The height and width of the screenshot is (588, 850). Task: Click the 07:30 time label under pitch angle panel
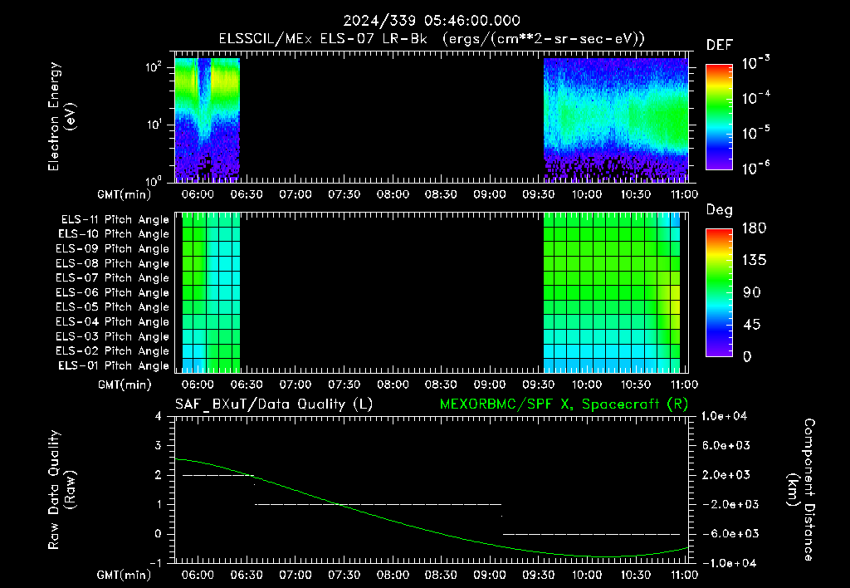pos(344,385)
